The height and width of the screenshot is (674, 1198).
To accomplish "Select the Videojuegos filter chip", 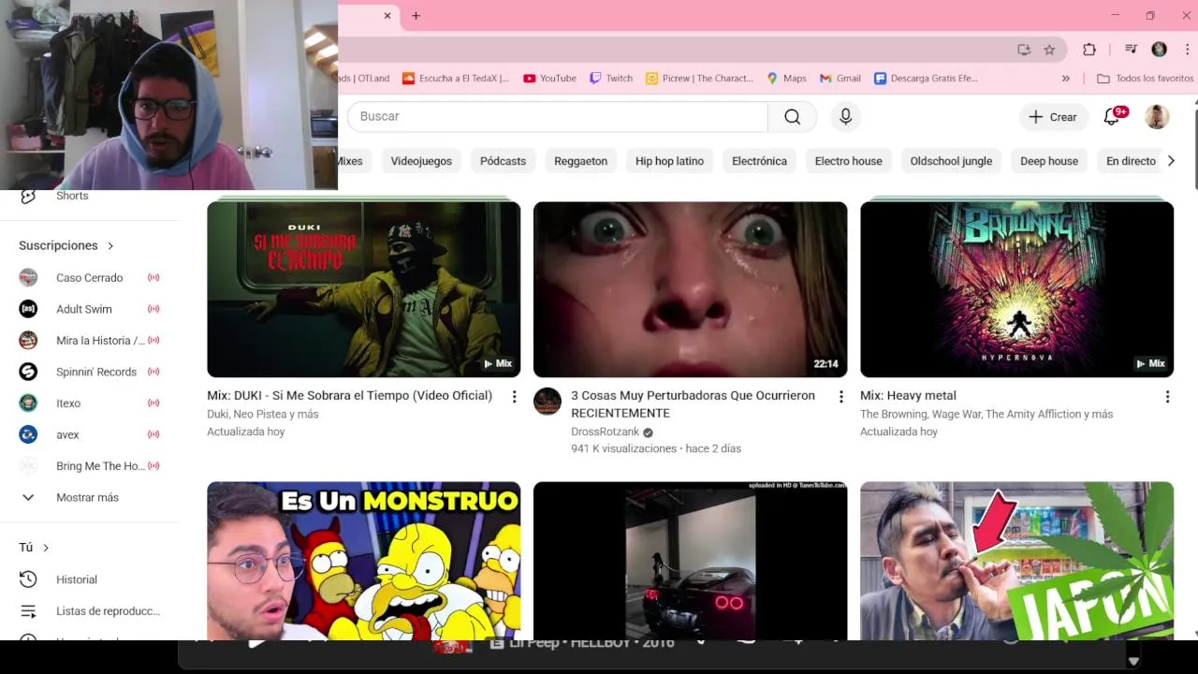I will tap(421, 161).
